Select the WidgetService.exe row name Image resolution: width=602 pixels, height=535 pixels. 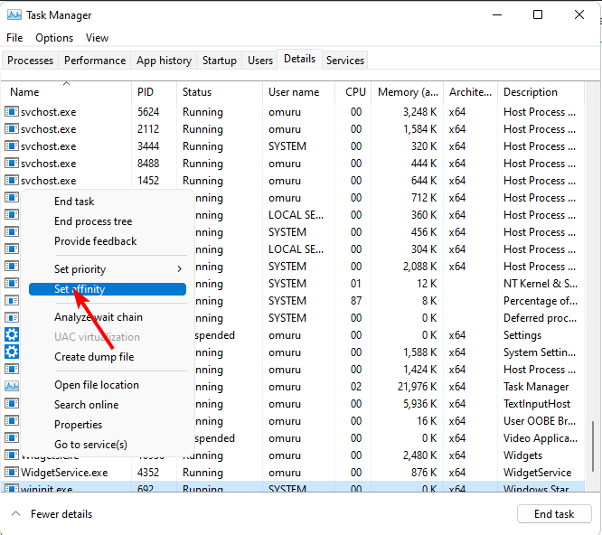click(64, 473)
